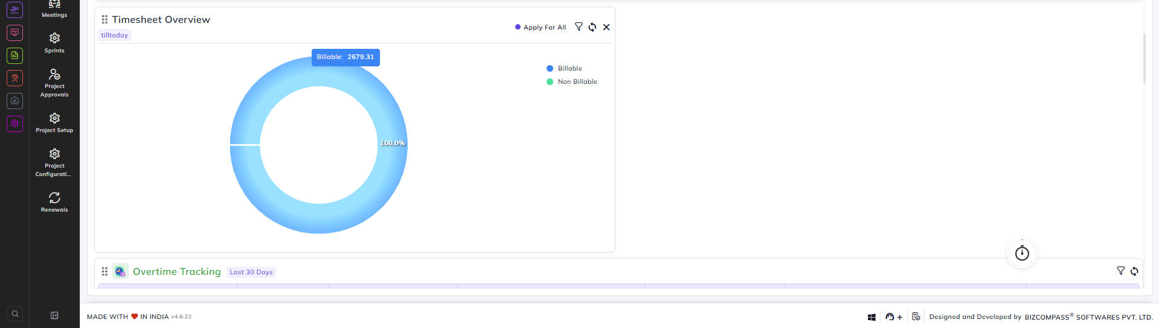
Task: Select the green document icon in left rail
Action: pos(15,55)
